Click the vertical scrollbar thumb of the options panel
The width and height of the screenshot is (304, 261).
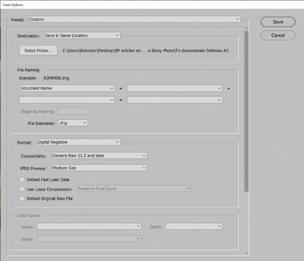[x=246, y=111]
